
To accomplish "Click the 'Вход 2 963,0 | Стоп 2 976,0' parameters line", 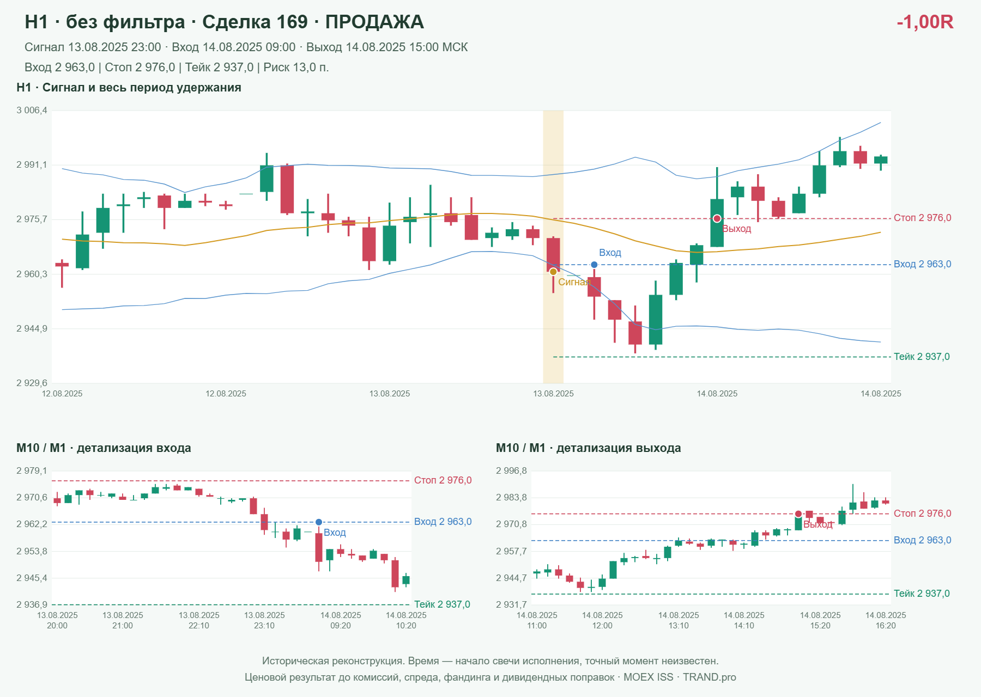I will (x=177, y=68).
